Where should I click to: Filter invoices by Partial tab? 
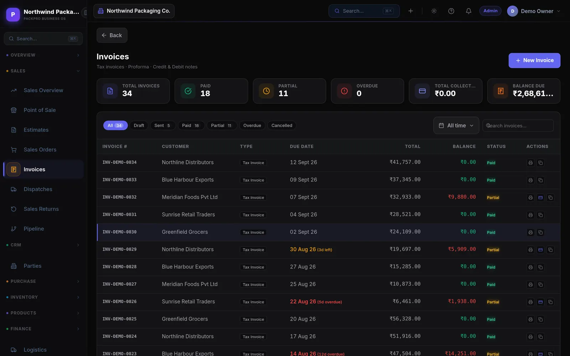(221, 126)
